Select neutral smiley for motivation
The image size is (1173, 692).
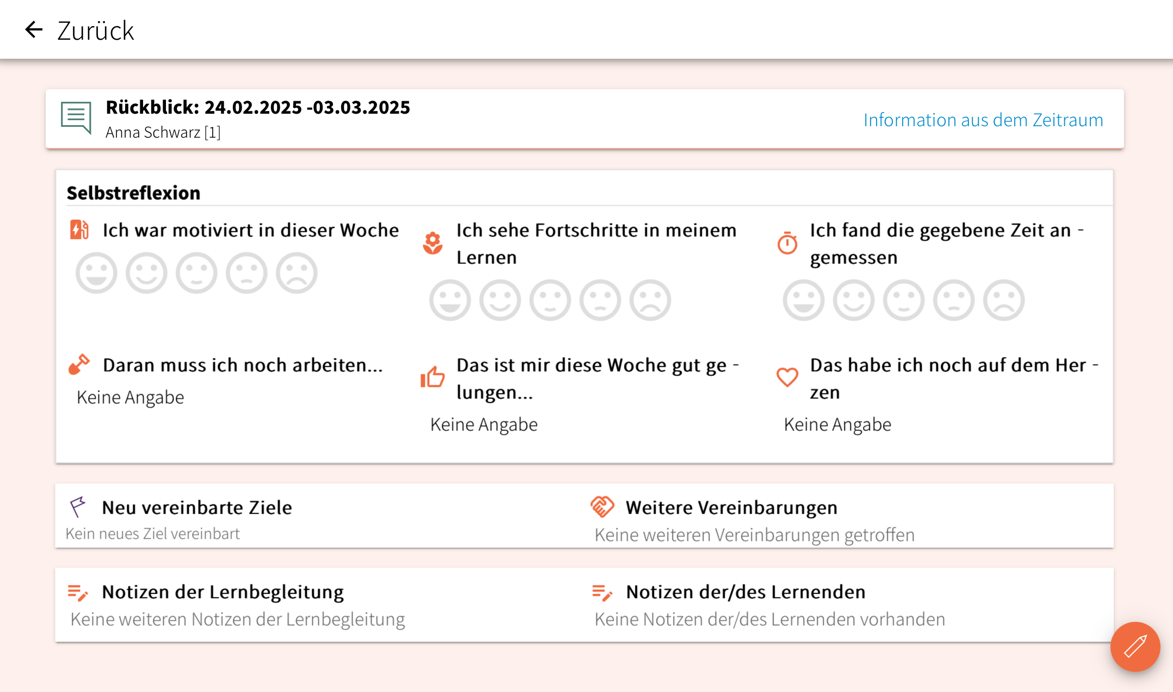tap(196, 273)
